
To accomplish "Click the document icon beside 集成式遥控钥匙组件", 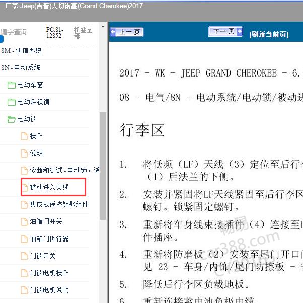I will (x=24, y=205).
